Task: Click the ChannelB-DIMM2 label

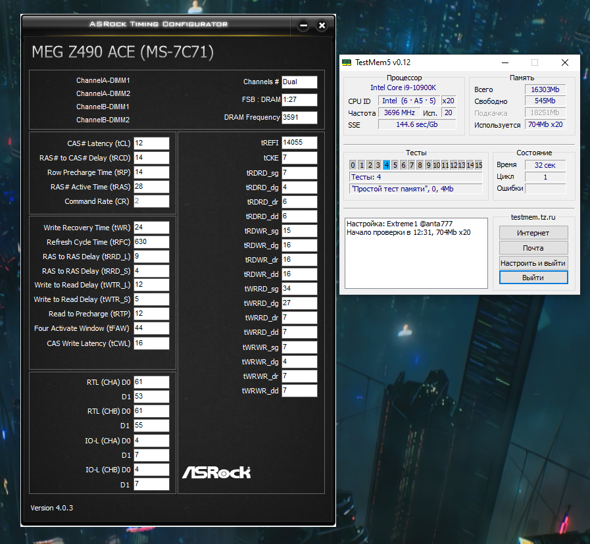Action: tap(103, 120)
